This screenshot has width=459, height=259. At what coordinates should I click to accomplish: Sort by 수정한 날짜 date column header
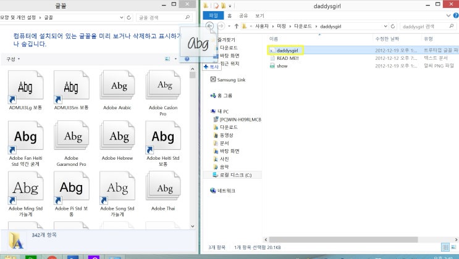(x=387, y=39)
